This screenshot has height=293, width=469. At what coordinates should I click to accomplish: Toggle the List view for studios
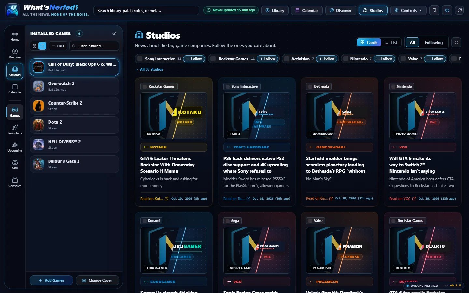tap(391, 42)
